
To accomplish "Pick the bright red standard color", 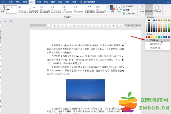I will (x=149, y=37).
